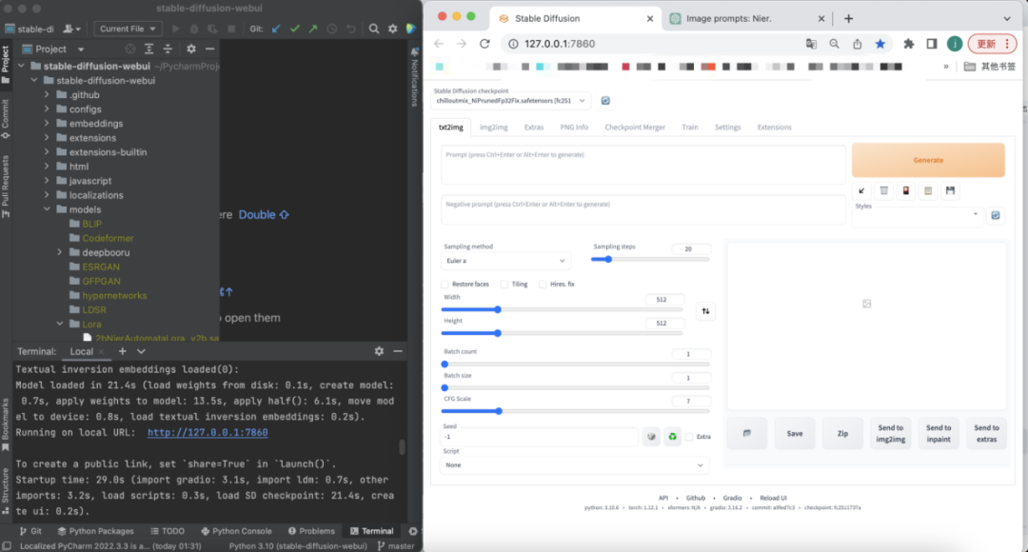Reuse last seed with recycle icon
Screen dimensions: 1028x552
point(673,437)
